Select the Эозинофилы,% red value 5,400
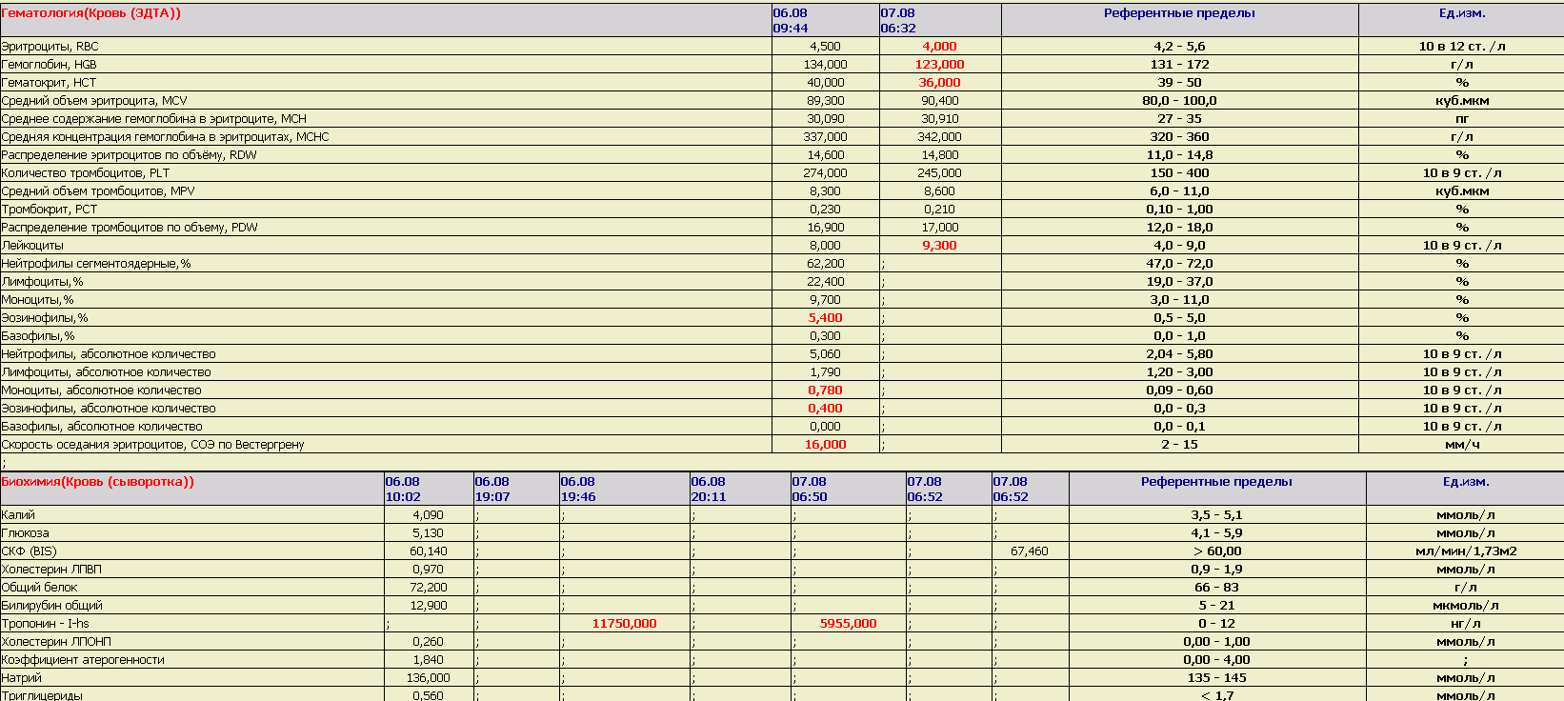The image size is (1564, 701). tap(825, 318)
